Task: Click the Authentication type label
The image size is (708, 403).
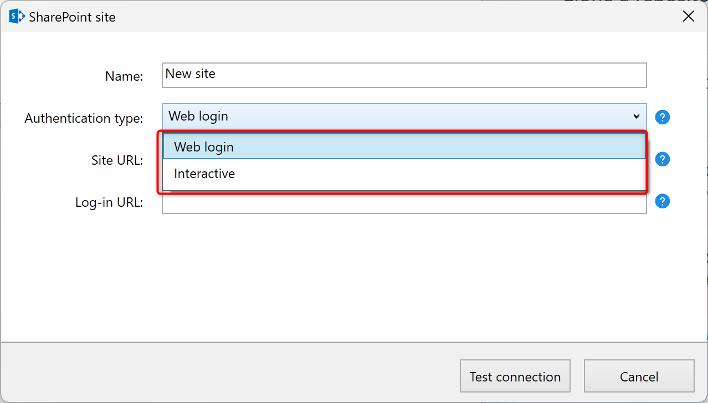Action: point(84,118)
